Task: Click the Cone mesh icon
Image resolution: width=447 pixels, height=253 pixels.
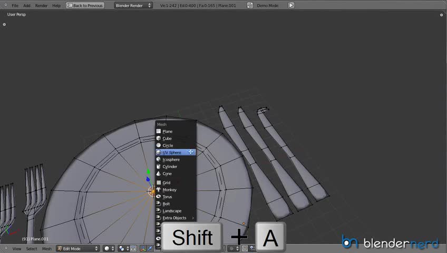Action: [159, 173]
